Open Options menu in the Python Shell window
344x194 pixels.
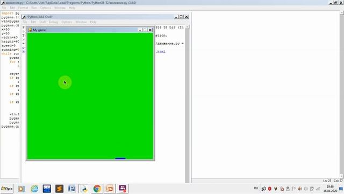(x=67, y=22)
